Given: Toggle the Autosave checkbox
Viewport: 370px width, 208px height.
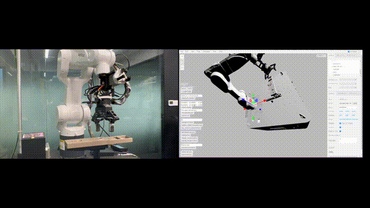Looking at the screenshot, I should point(349,51).
